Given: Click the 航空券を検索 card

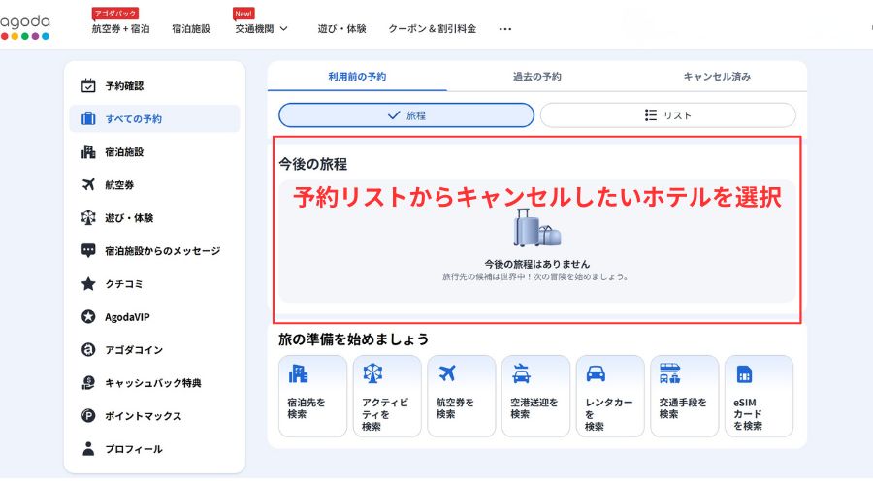Looking at the screenshot, I should (x=462, y=396).
